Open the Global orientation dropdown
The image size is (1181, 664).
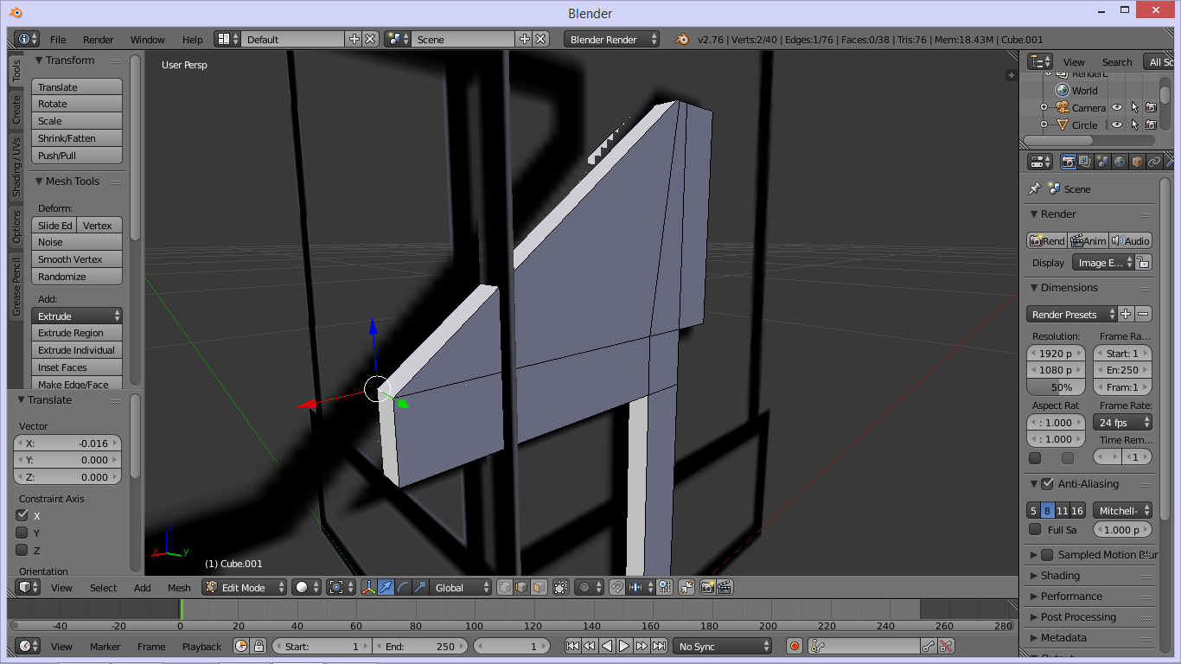pos(461,587)
